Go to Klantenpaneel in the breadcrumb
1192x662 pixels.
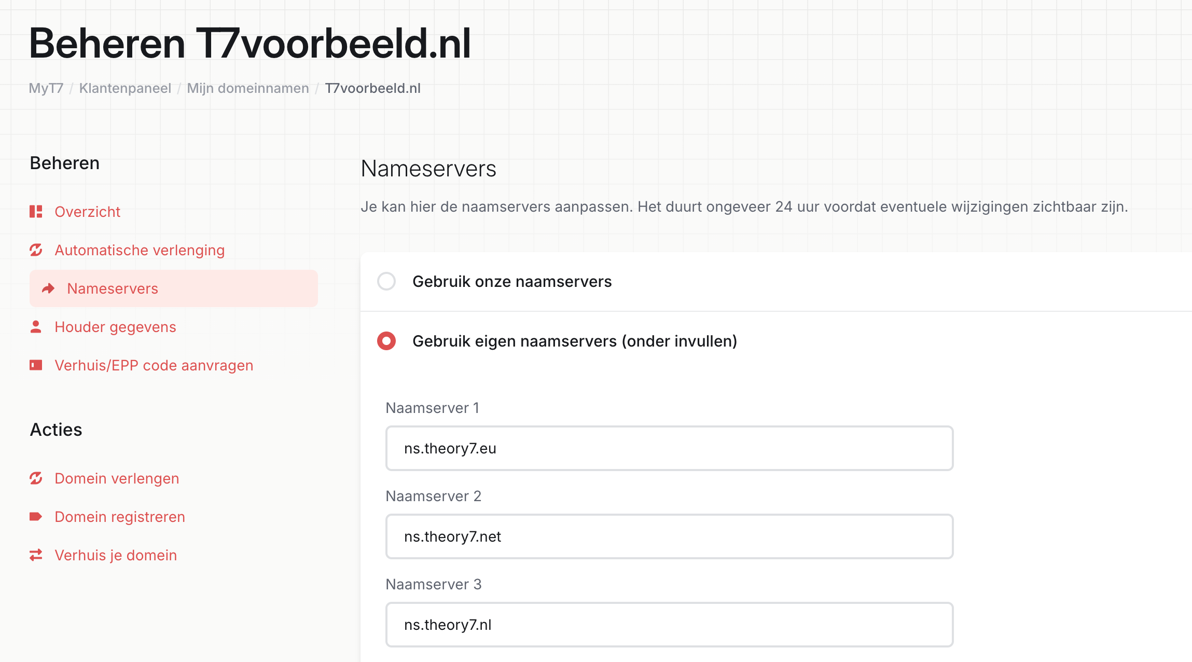[x=125, y=88]
